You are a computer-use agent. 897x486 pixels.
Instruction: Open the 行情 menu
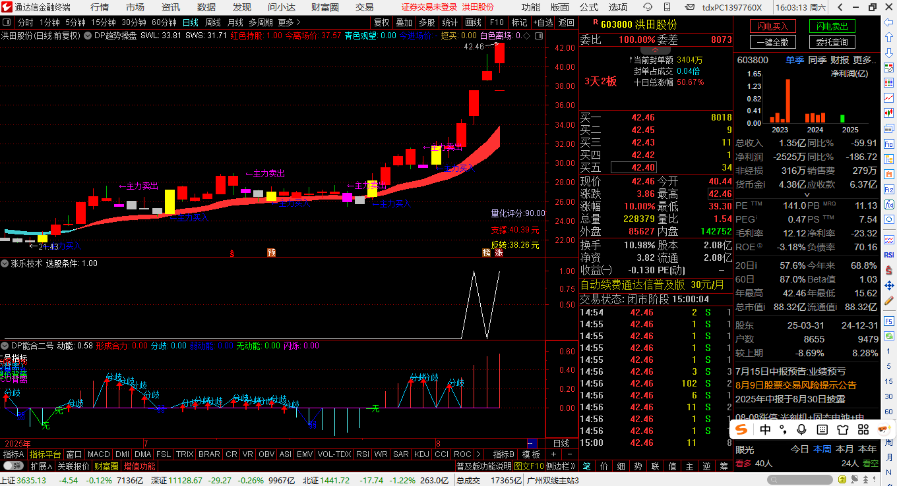(x=100, y=7)
